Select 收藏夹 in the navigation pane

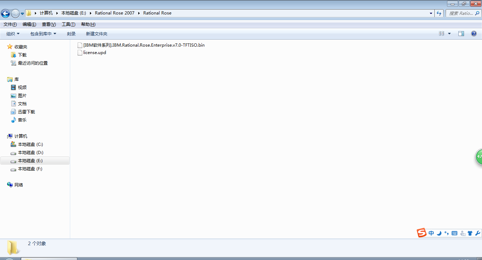pyautogui.click(x=21, y=47)
